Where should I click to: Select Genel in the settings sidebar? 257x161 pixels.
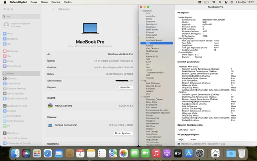click(x=21, y=74)
